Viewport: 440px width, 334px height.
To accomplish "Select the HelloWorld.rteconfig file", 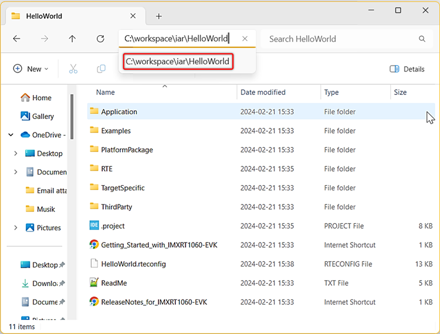I will tap(133, 264).
